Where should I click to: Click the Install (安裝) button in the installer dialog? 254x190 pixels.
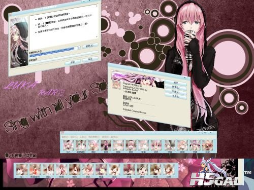[x=73, y=62]
